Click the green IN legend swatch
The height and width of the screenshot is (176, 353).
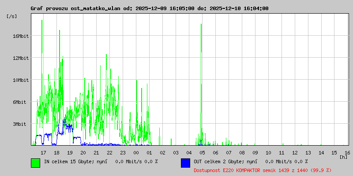tap(36, 163)
